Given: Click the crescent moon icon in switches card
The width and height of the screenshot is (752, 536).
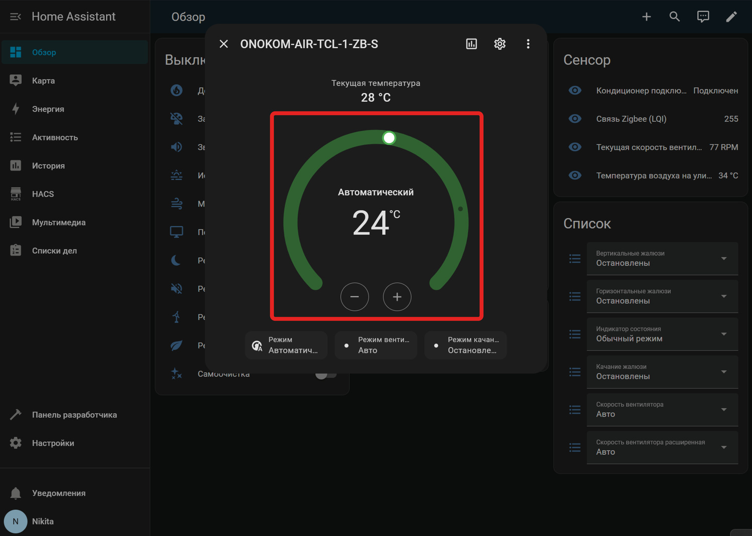Looking at the screenshot, I should (x=176, y=260).
